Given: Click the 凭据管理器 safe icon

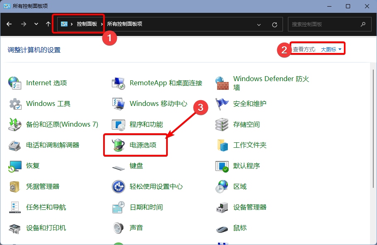Looking at the screenshot, I should tap(15, 187).
